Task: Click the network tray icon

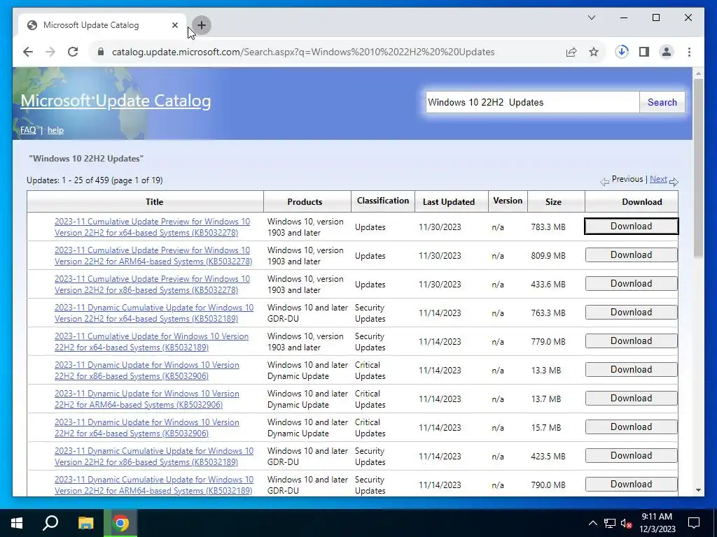Action: (x=610, y=523)
